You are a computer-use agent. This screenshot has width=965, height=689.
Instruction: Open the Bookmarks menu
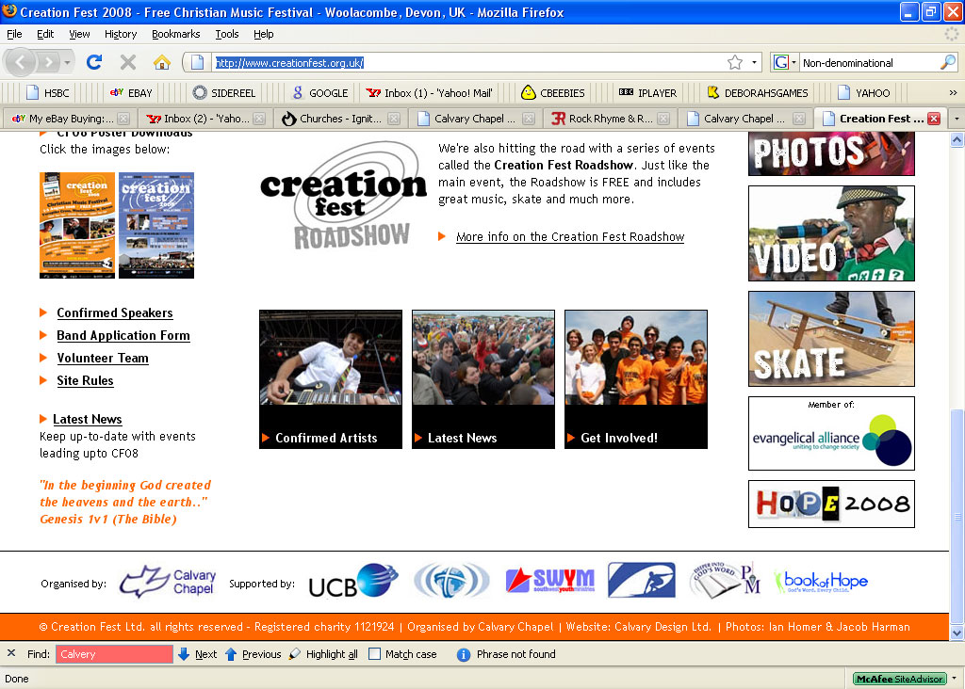coord(176,34)
